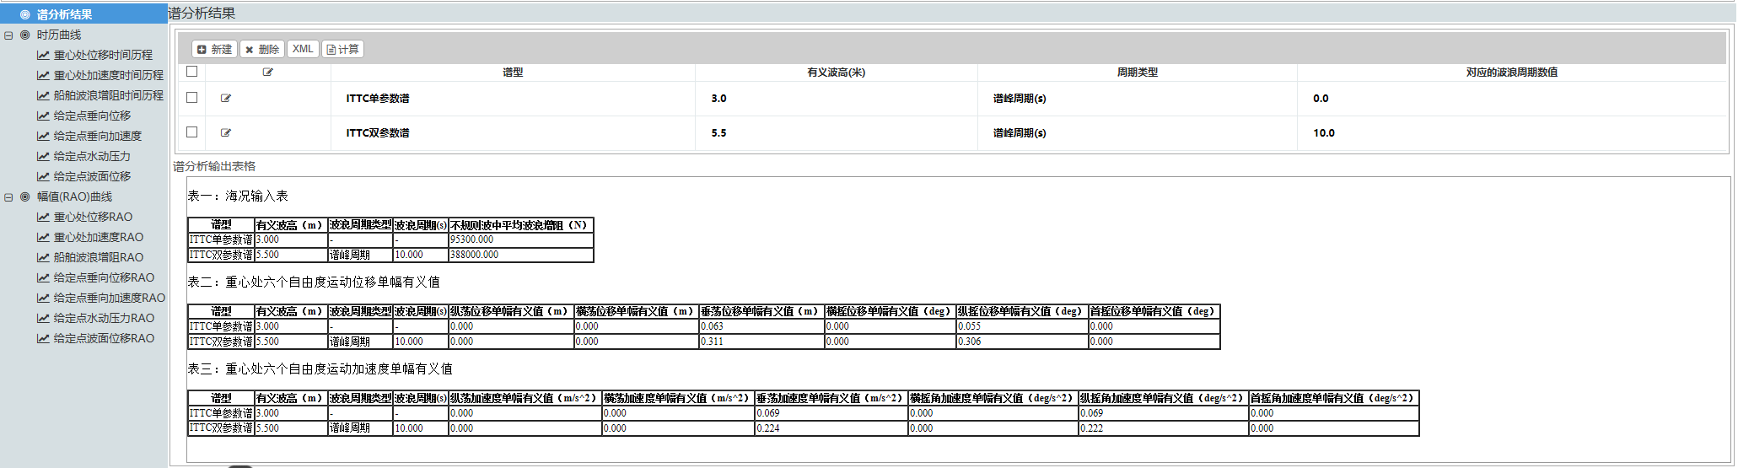The height and width of the screenshot is (468, 1738).
Task: Click the circle icon beside 谱分析结果 in sidebar
Action: click(x=25, y=14)
